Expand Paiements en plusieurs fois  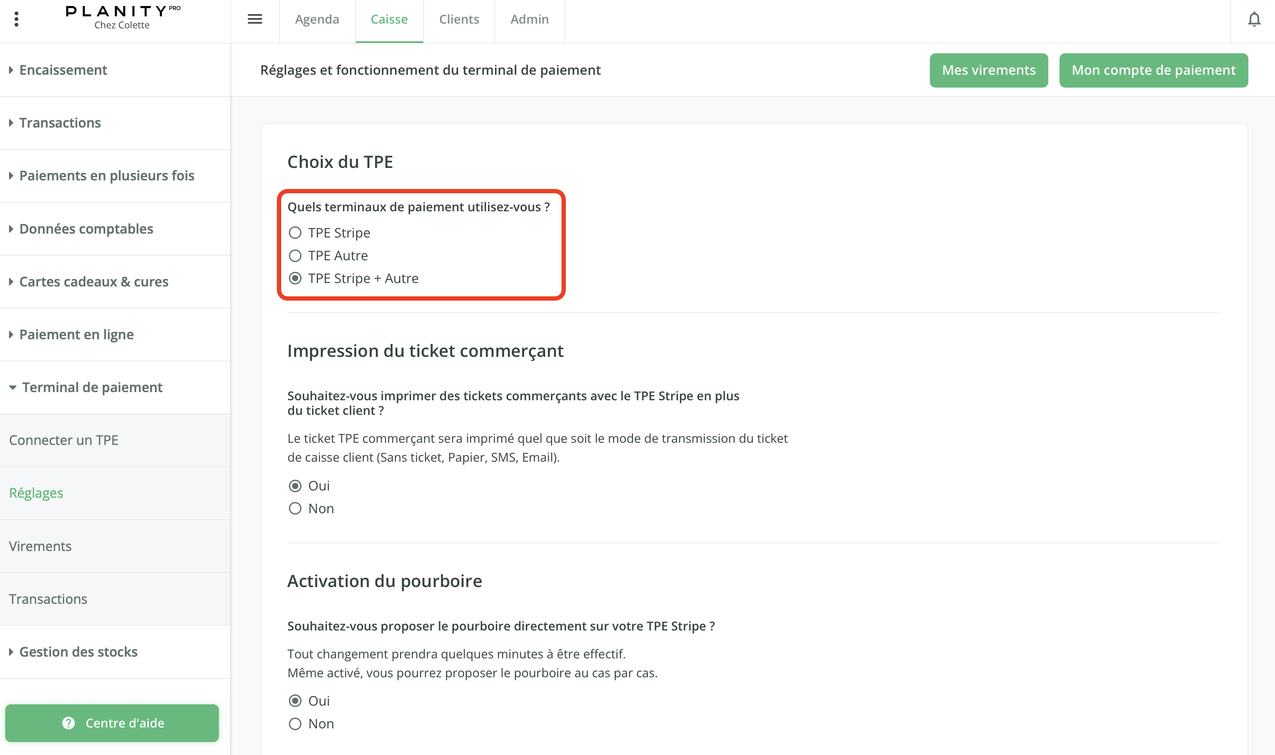[x=107, y=176]
